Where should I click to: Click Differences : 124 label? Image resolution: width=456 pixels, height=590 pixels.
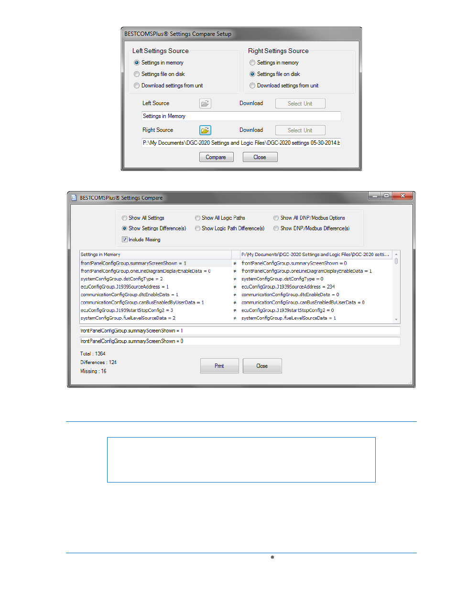tap(98, 363)
